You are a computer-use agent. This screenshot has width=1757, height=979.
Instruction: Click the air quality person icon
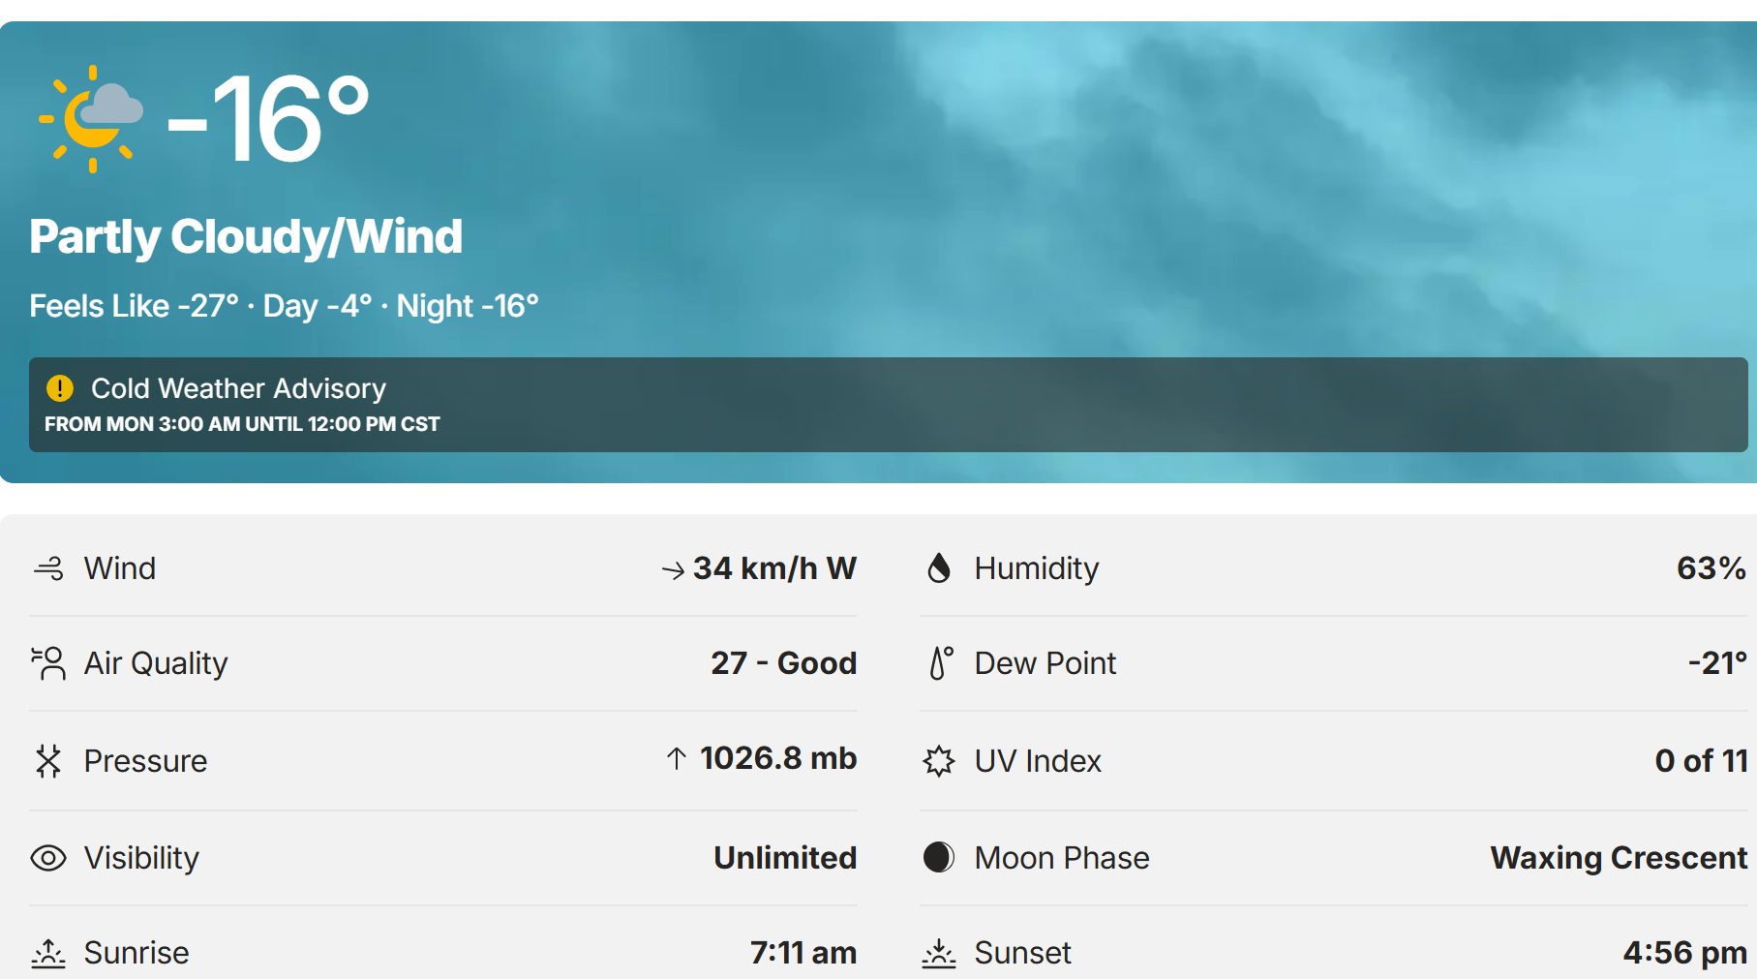click(x=48, y=663)
